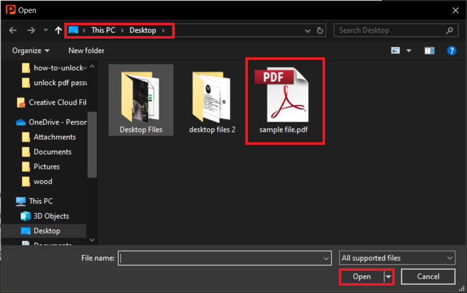Screen dimensions: 467x293
Task: Navigate back using the back arrow
Action: point(12,30)
